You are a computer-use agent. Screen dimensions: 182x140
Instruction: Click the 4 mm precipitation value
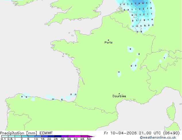coord(147,3)
